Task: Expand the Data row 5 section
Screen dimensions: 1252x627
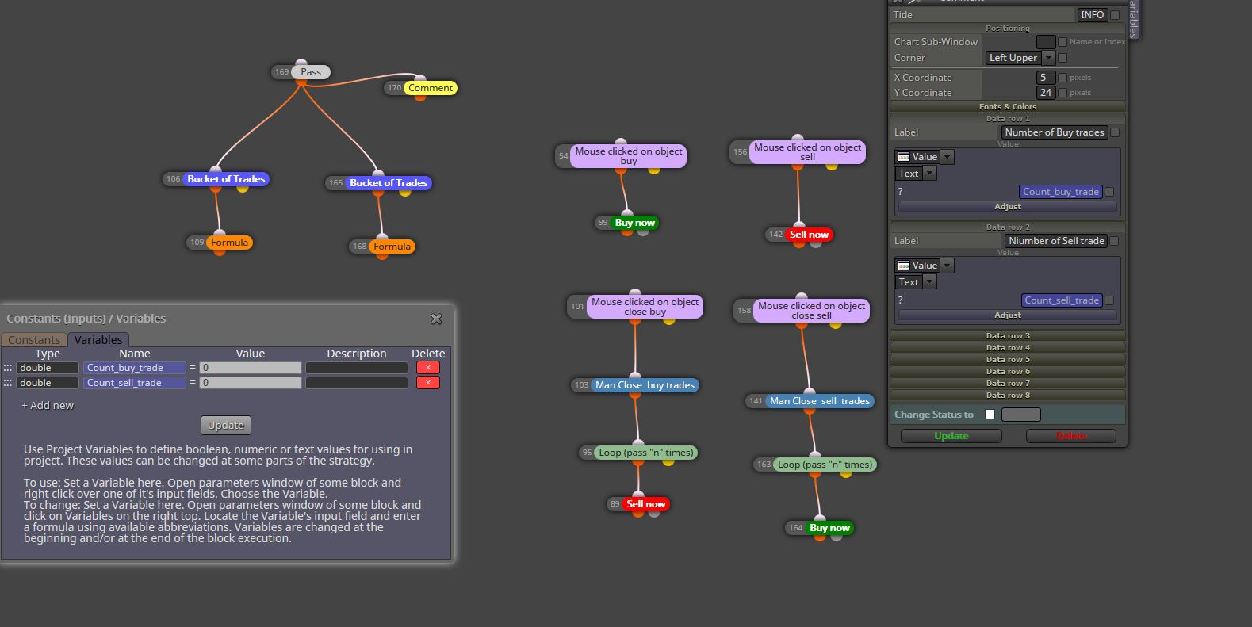Action: (1008, 360)
